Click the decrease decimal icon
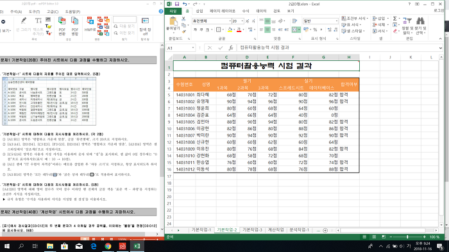This screenshot has width=449, height=252. pos(336,29)
